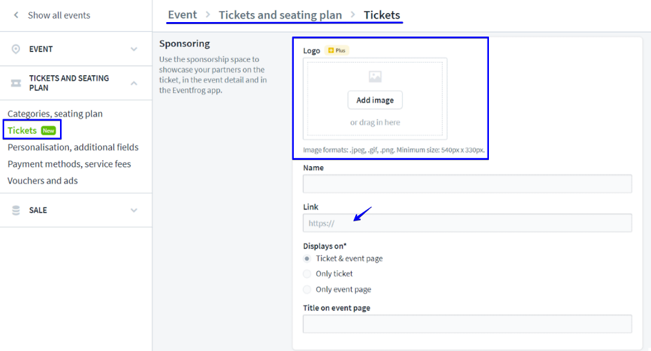This screenshot has width=651, height=351.
Task: Choose the Only event page radio option
Action: pos(307,290)
